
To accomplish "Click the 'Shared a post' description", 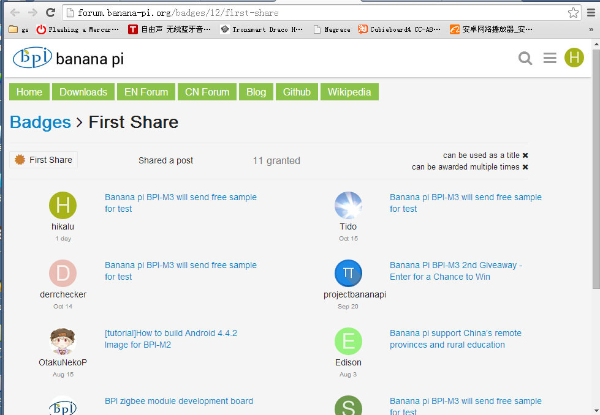I will 165,160.
